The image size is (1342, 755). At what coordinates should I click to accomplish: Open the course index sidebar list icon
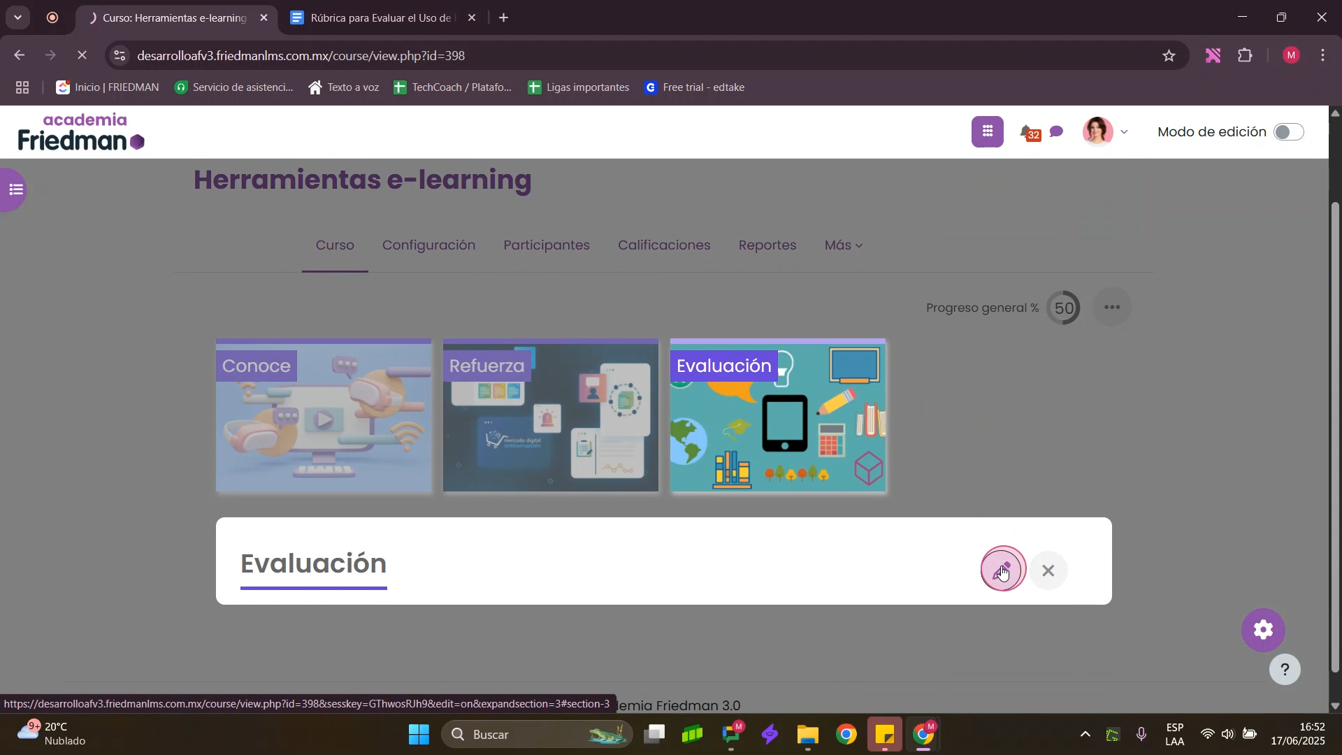(x=15, y=189)
